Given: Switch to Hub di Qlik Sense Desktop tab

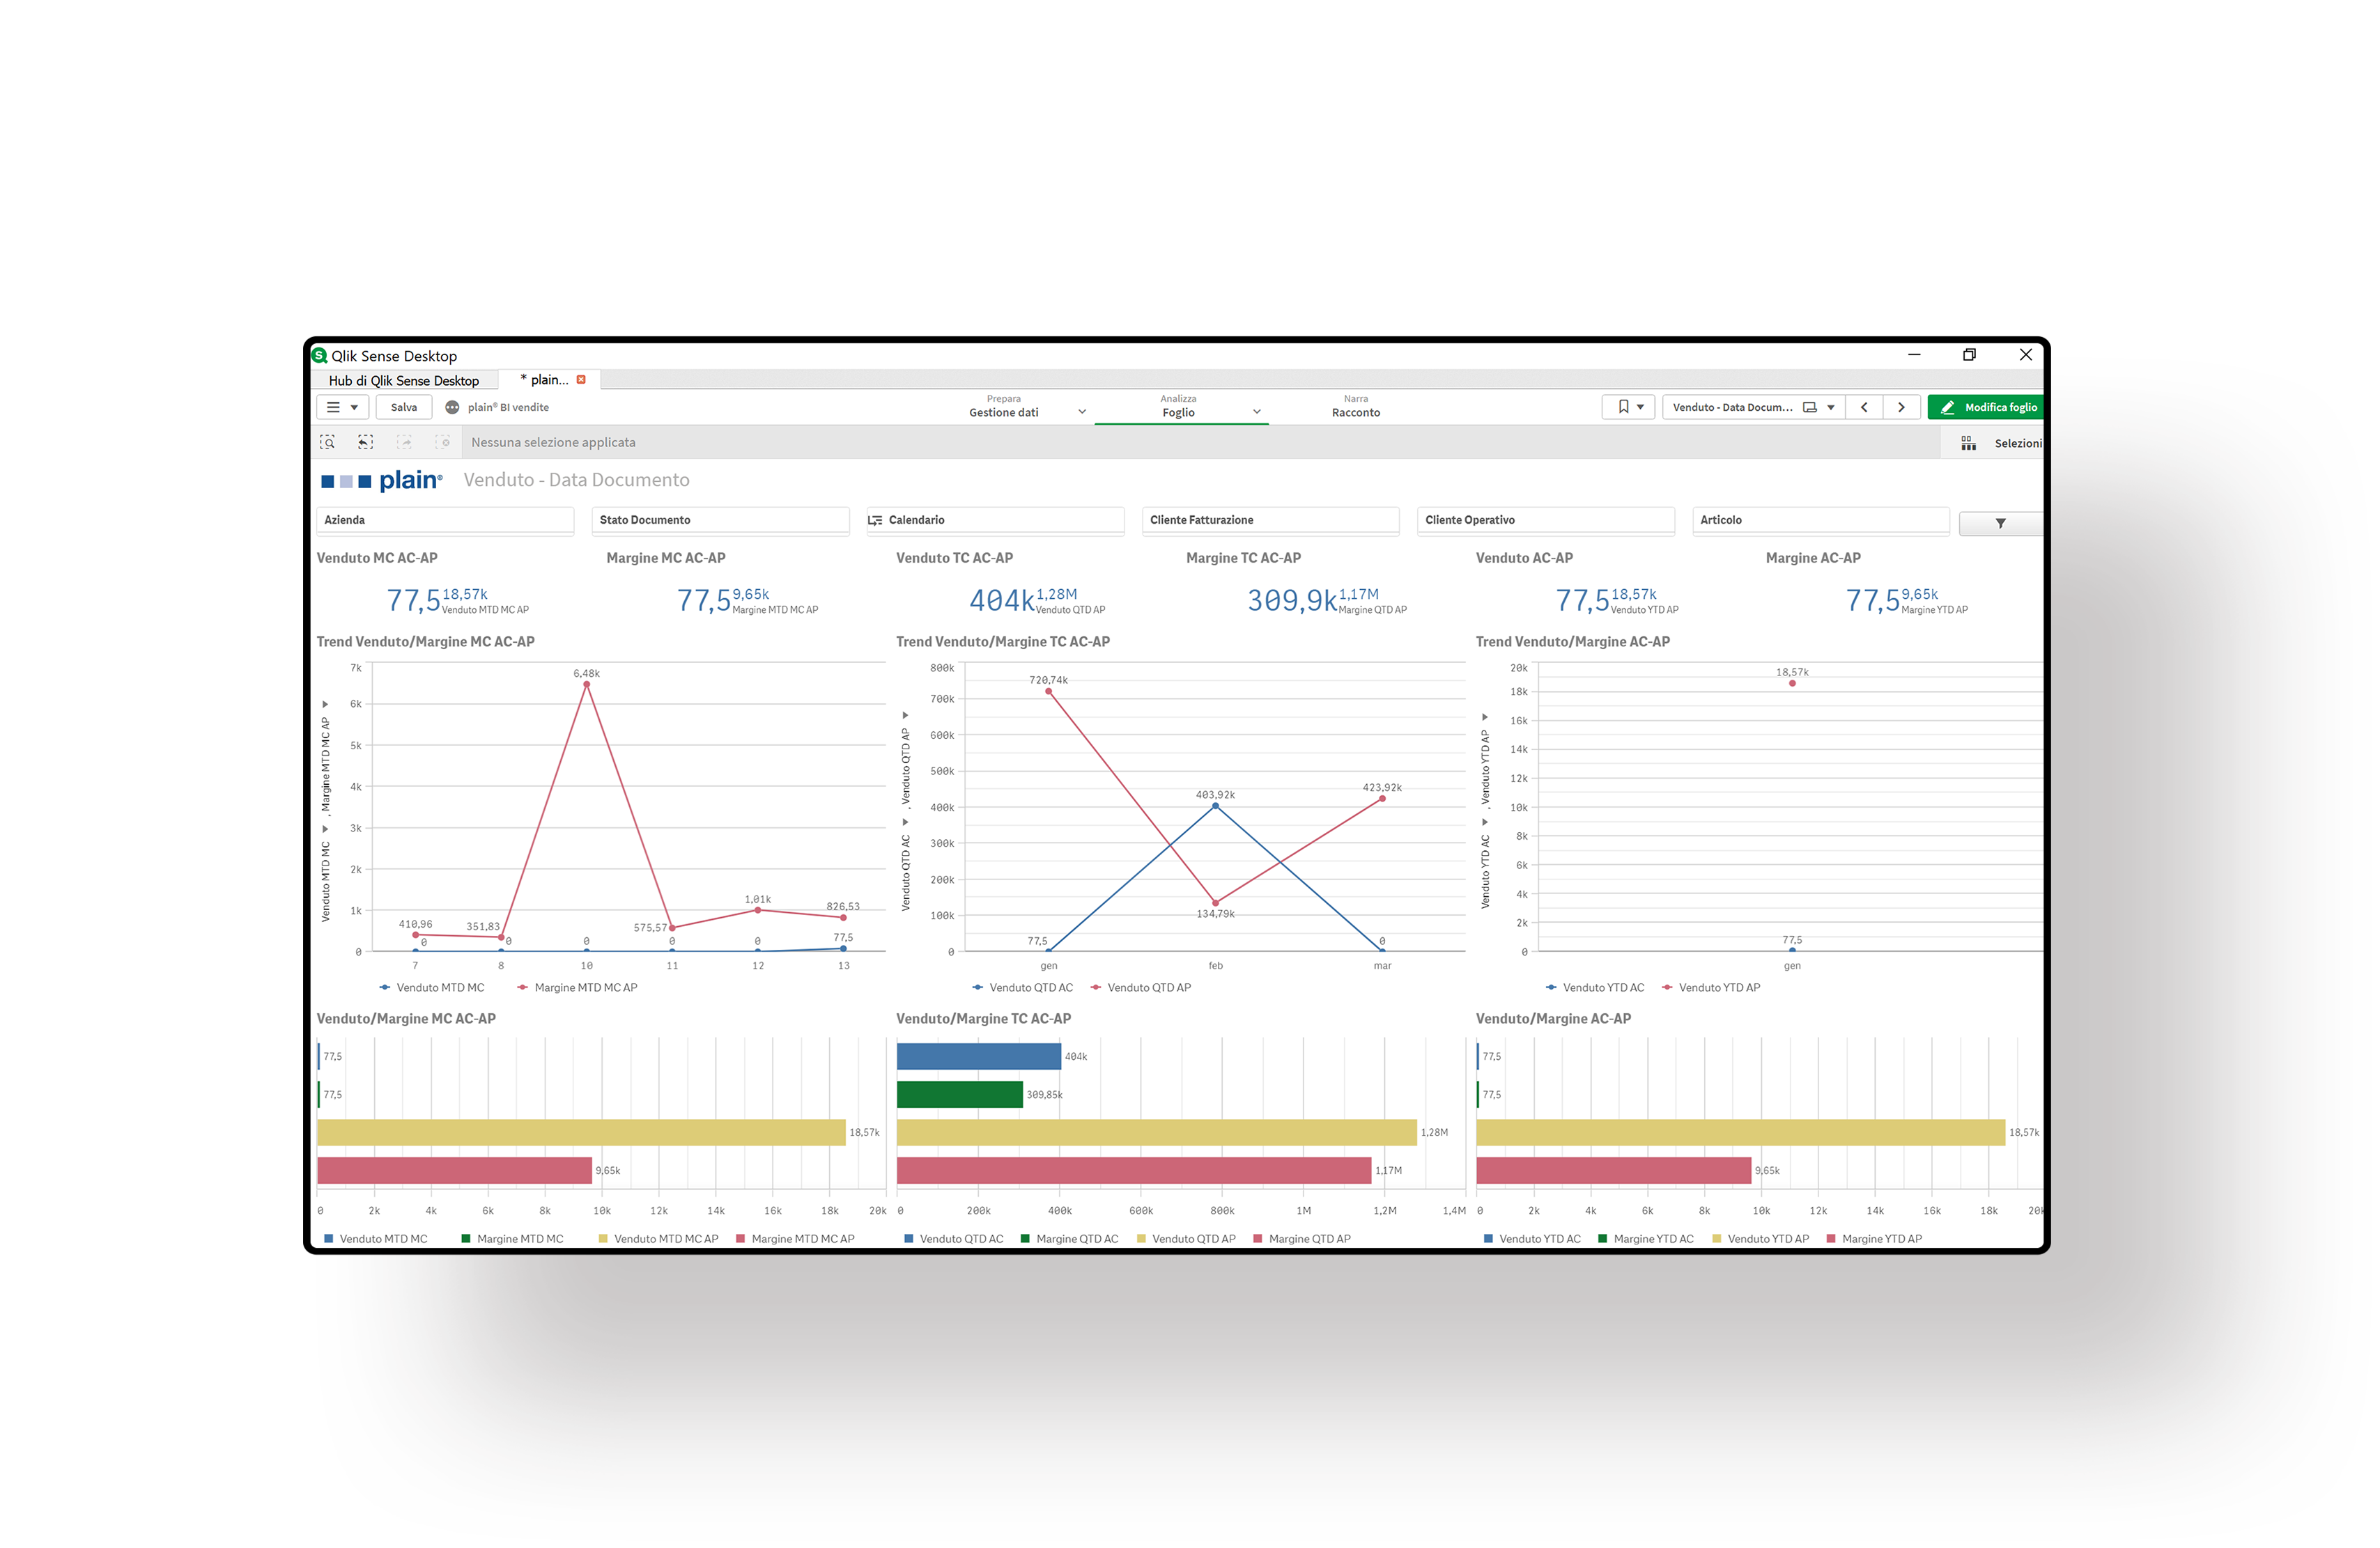Looking at the screenshot, I should click(404, 381).
